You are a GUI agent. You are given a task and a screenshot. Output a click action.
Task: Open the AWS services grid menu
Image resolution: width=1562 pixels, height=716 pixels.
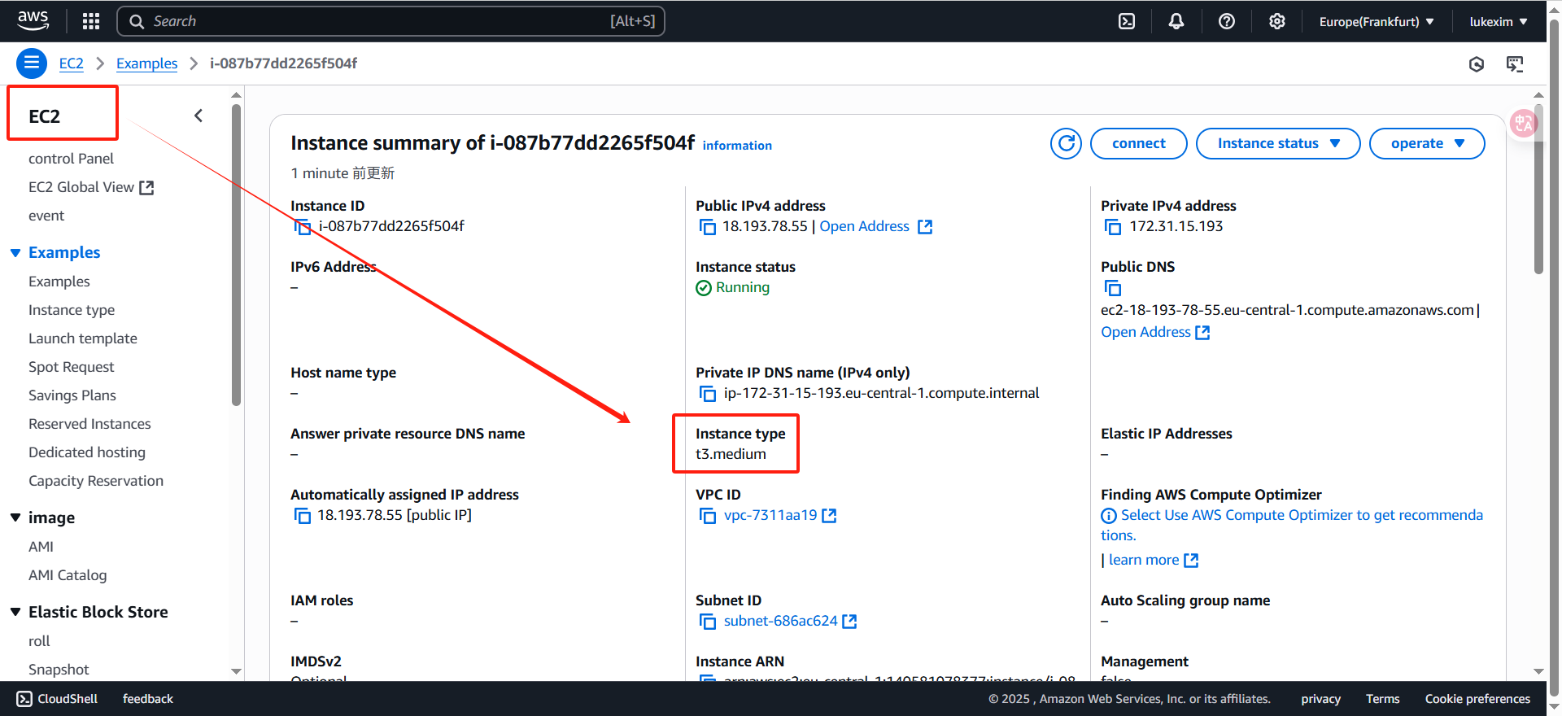coord(91,21)
